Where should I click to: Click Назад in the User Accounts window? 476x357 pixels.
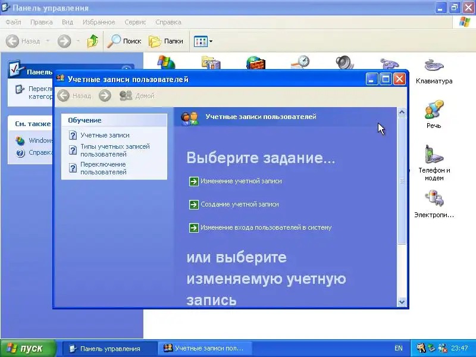[74, 96]
